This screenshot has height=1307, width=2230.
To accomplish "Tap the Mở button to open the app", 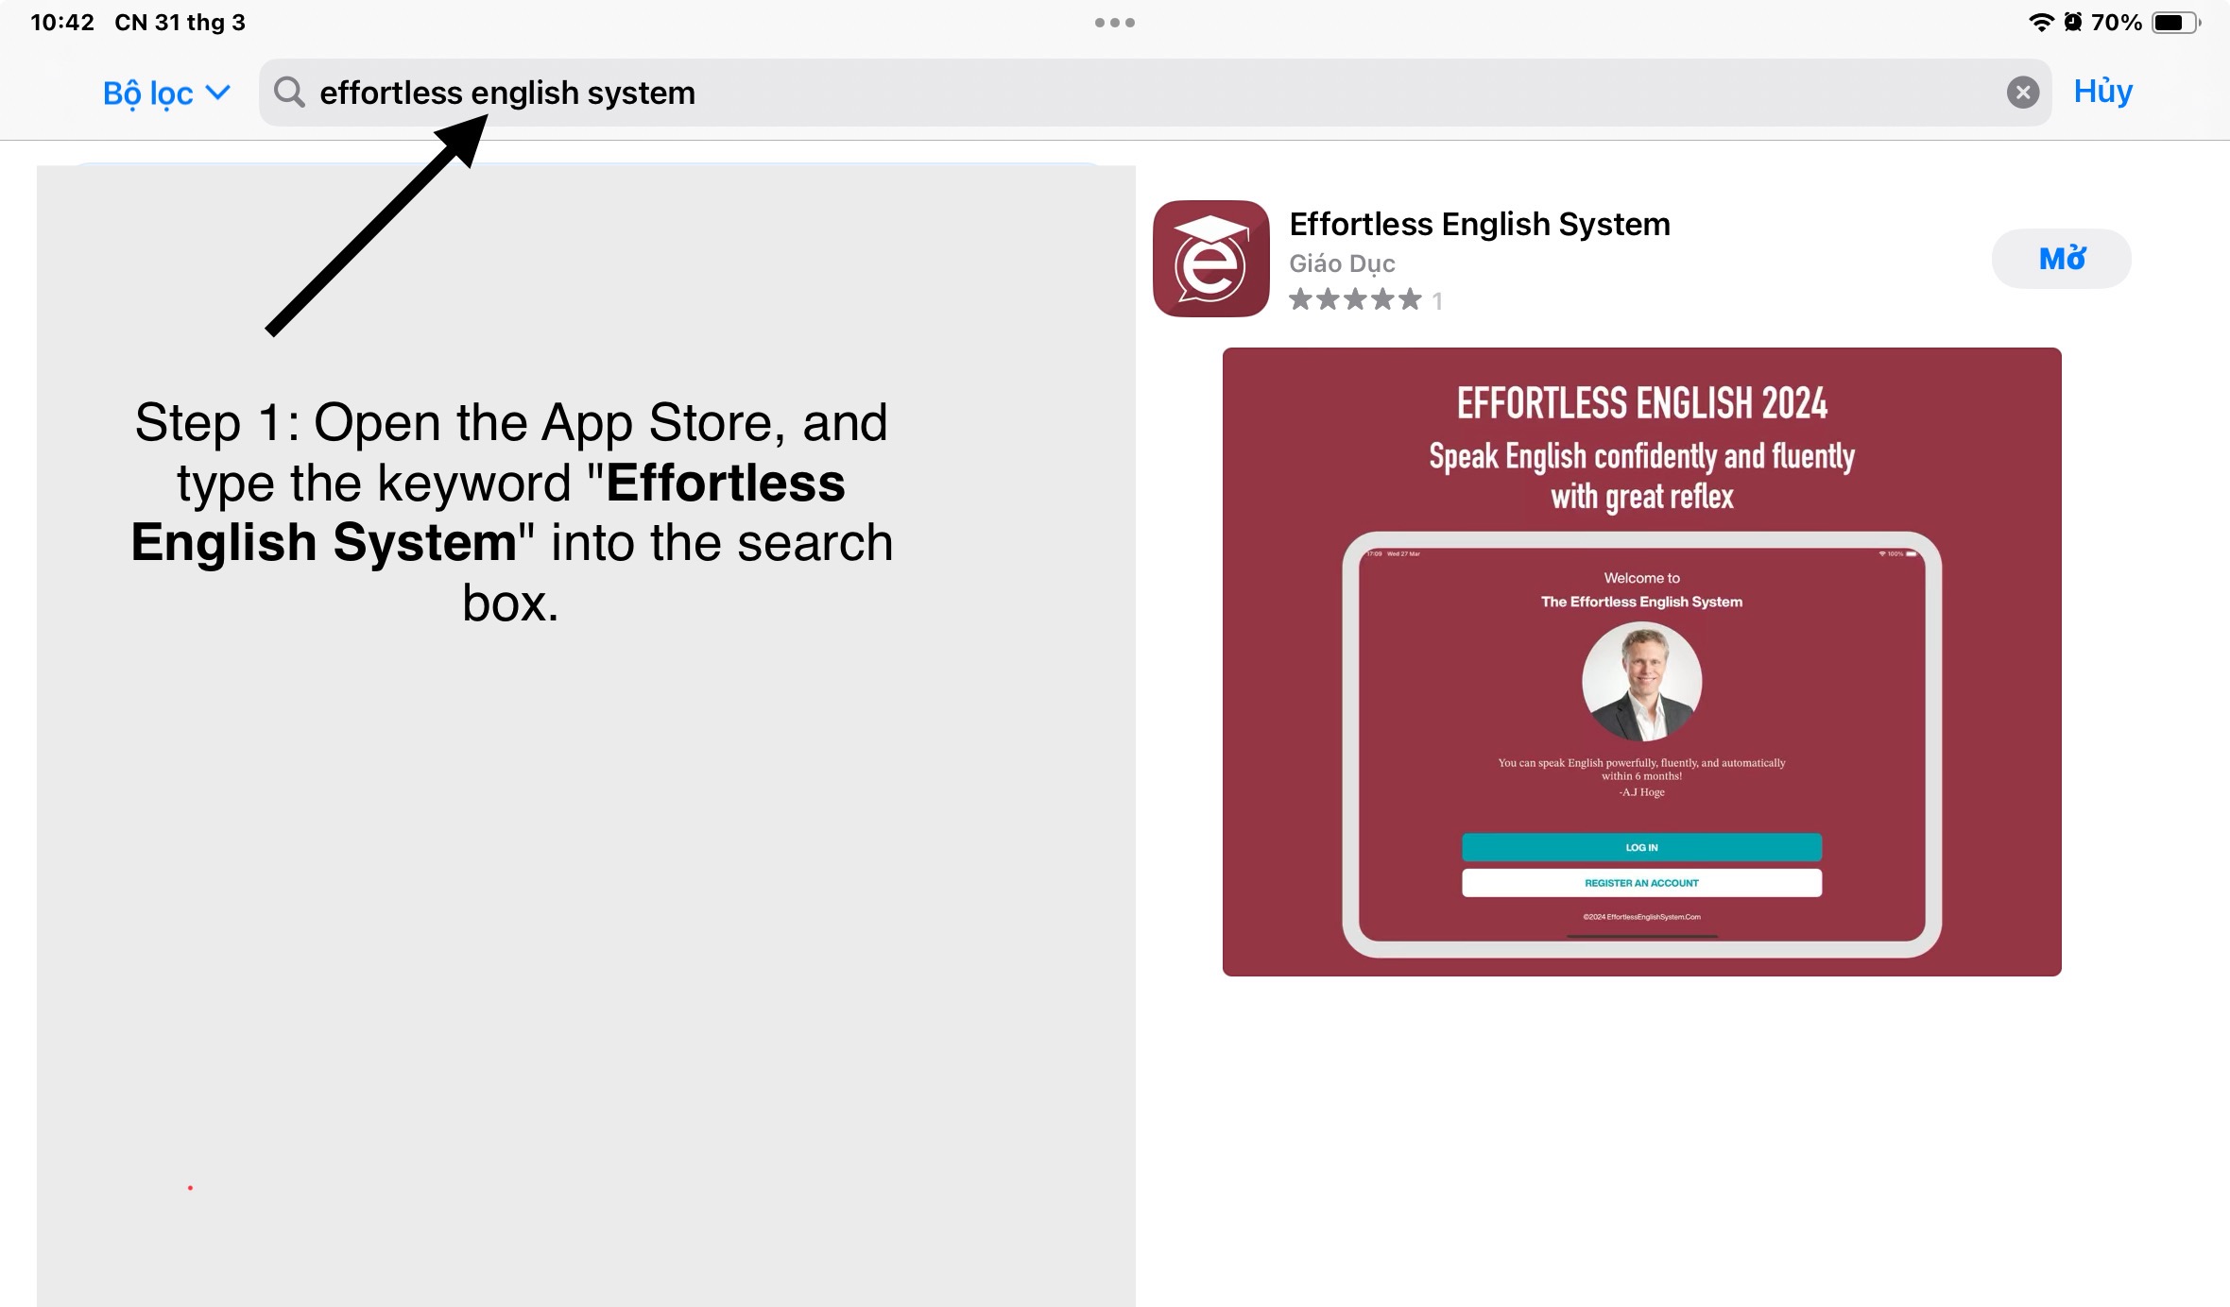I will point(2061,259).
